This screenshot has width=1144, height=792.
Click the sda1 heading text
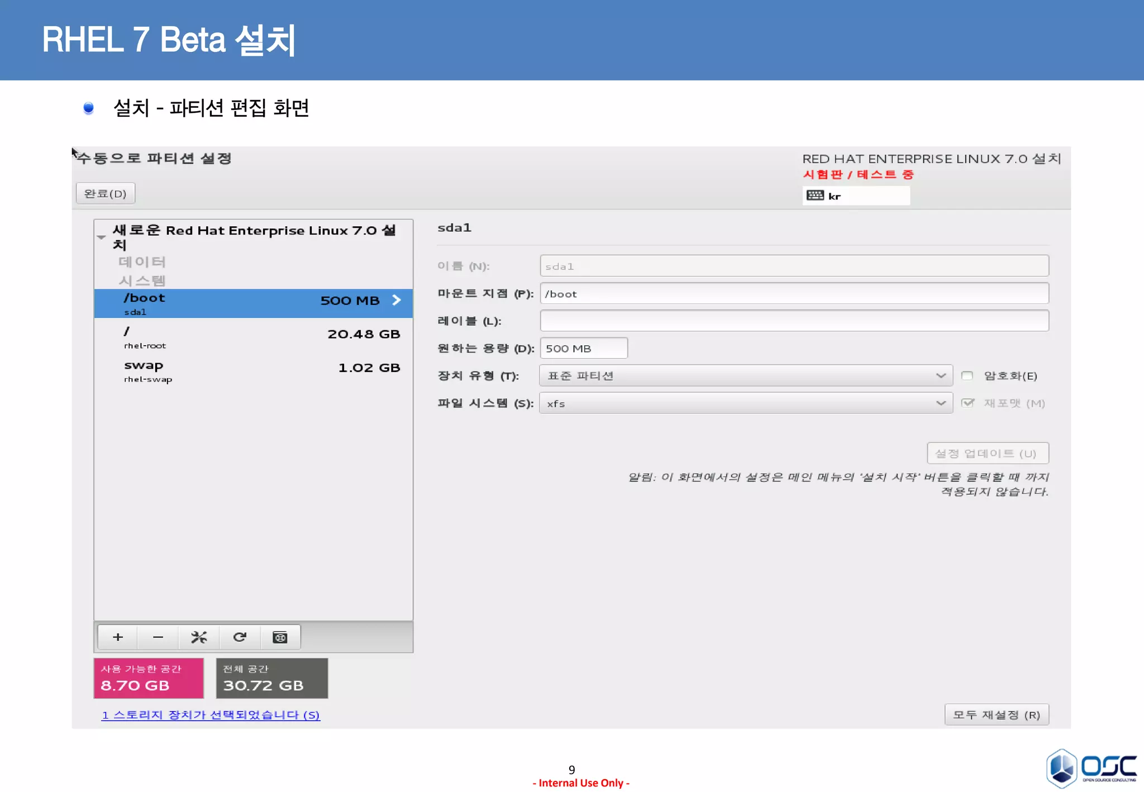(454, 228)
